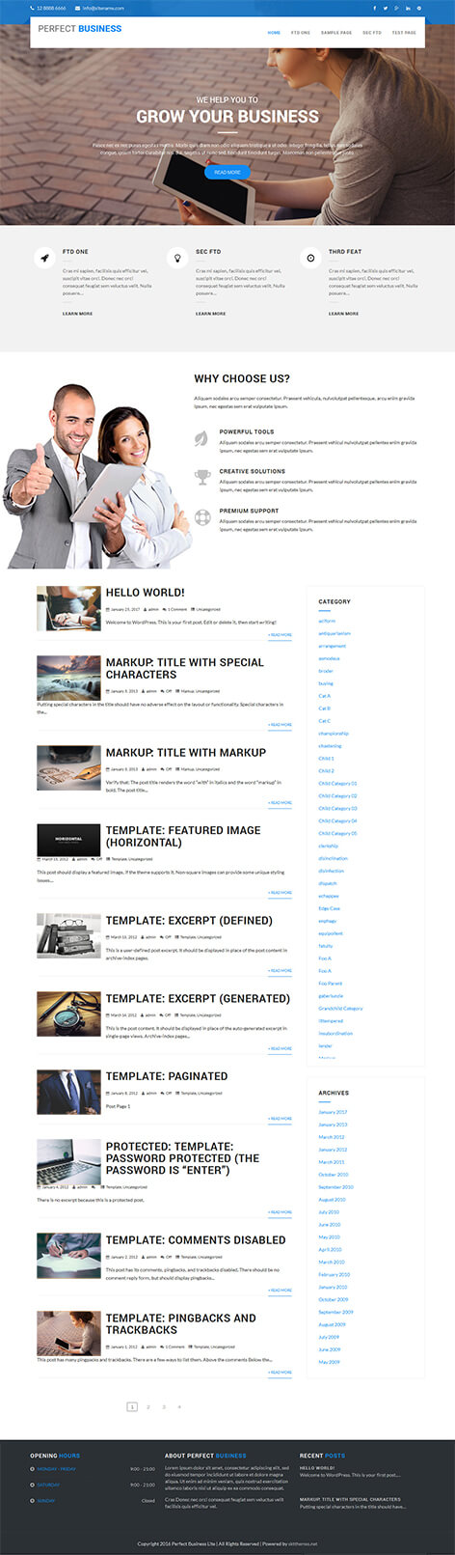This screenshot has width=455, height=1555.
Task: Go to pagination page 3
Action: click(x=164, y=1407)
